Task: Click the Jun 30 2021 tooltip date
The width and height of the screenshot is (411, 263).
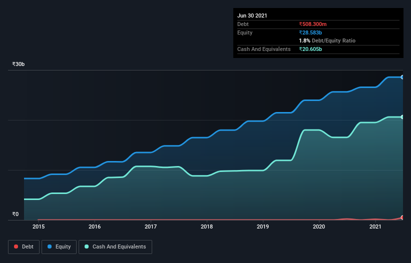Action: (x=252, y=15)
